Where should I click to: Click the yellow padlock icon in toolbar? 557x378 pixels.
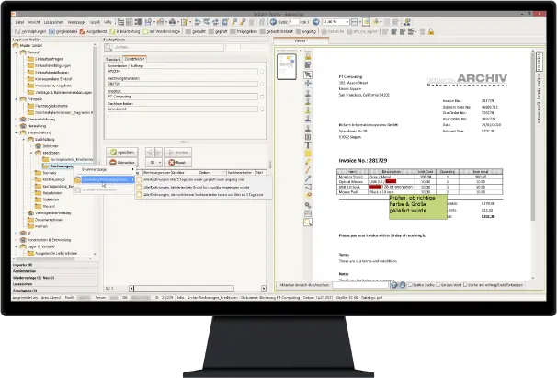tap(431, 31)
